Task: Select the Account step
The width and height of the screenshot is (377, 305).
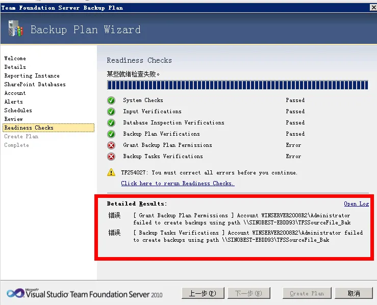Action: tap(15, 93)
